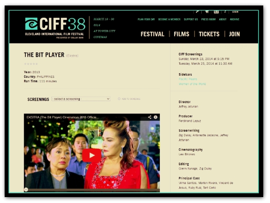Click the LOGIN link
Image resolution: width=270 pixels, height=203 pixels.
(x=235, y=12)
